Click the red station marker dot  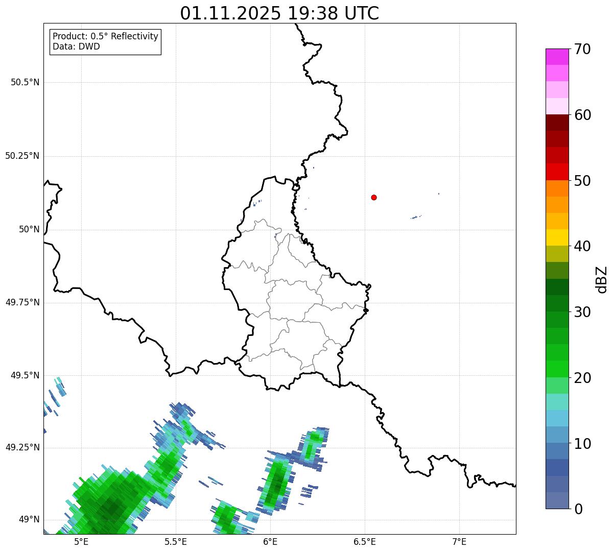tap(374, 197)
